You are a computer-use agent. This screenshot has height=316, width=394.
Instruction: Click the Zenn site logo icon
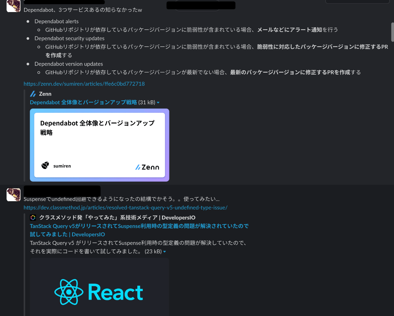(33, 94)
